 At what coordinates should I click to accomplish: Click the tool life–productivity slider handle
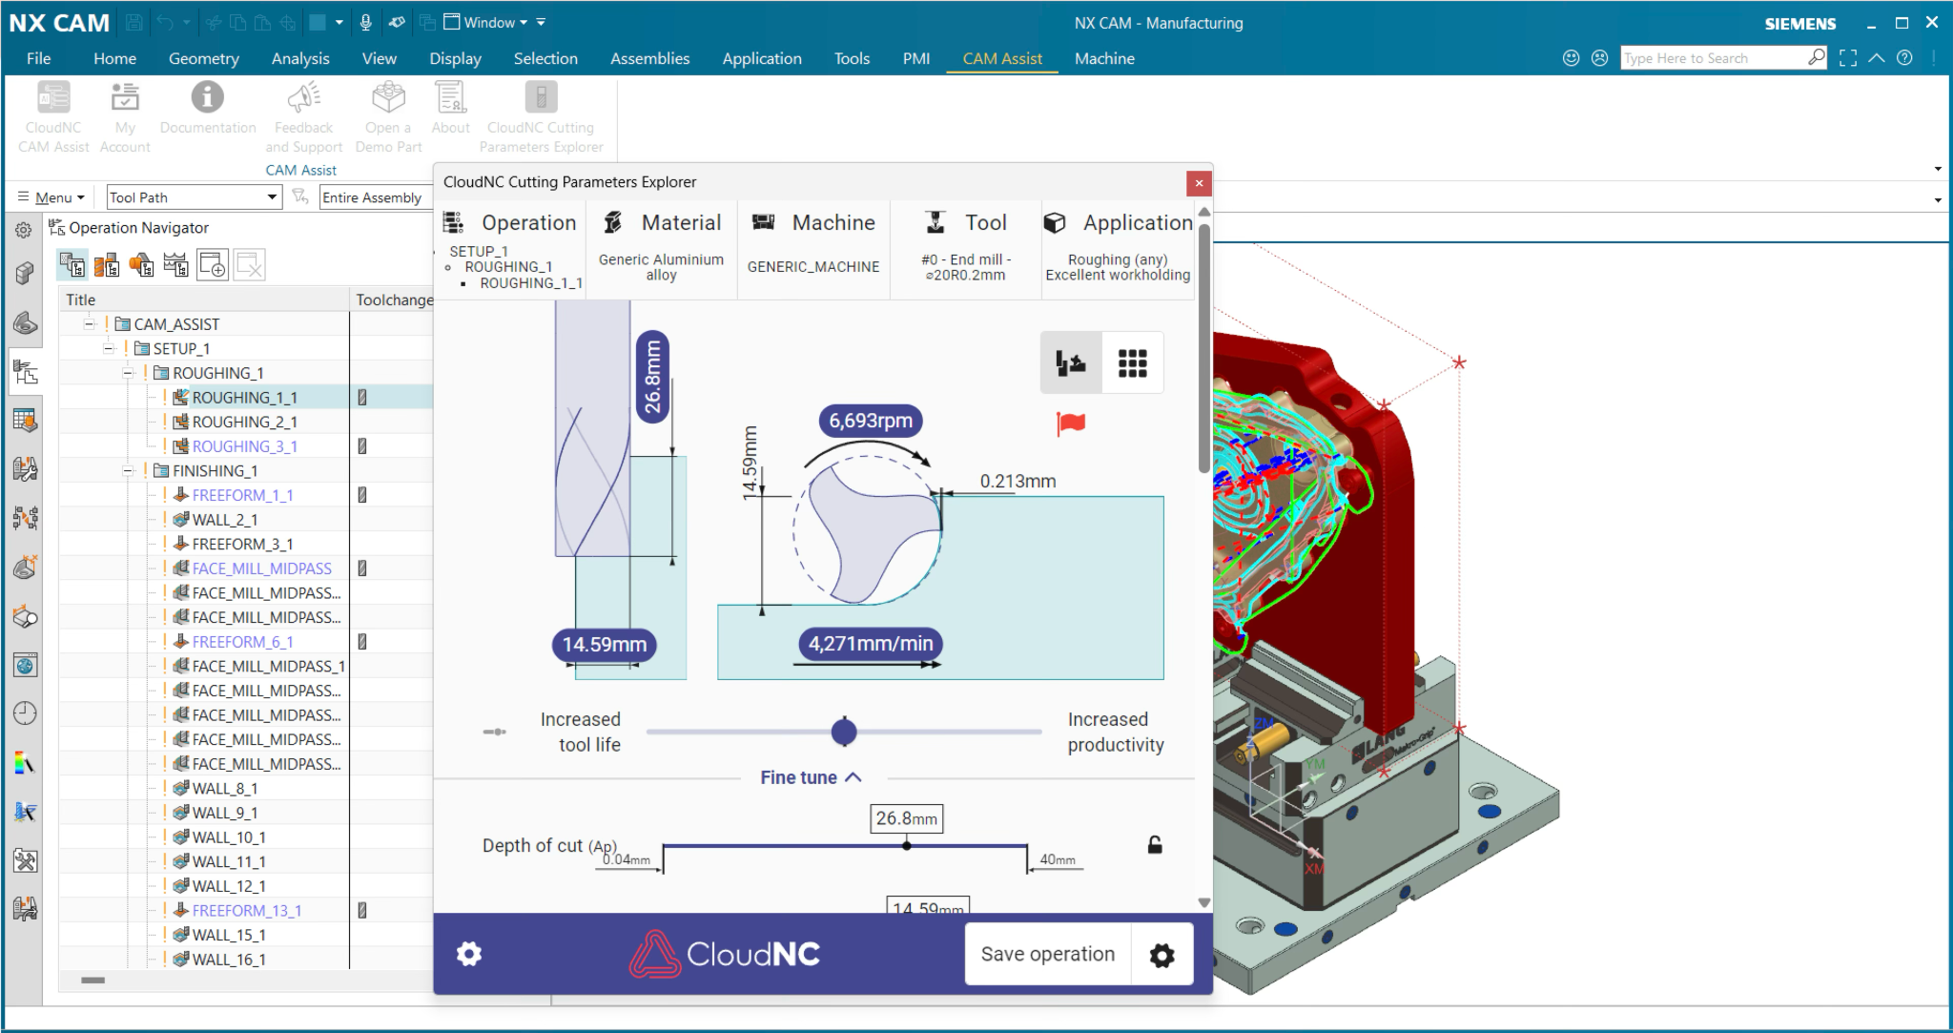[x=844, y=732]
